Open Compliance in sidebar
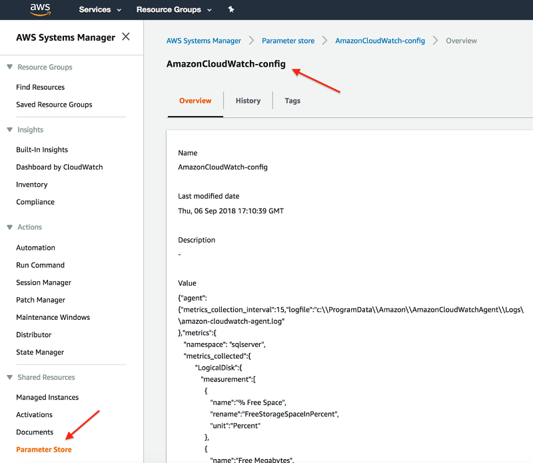Screen dimensions: 533x463 [x=35, y=202]
